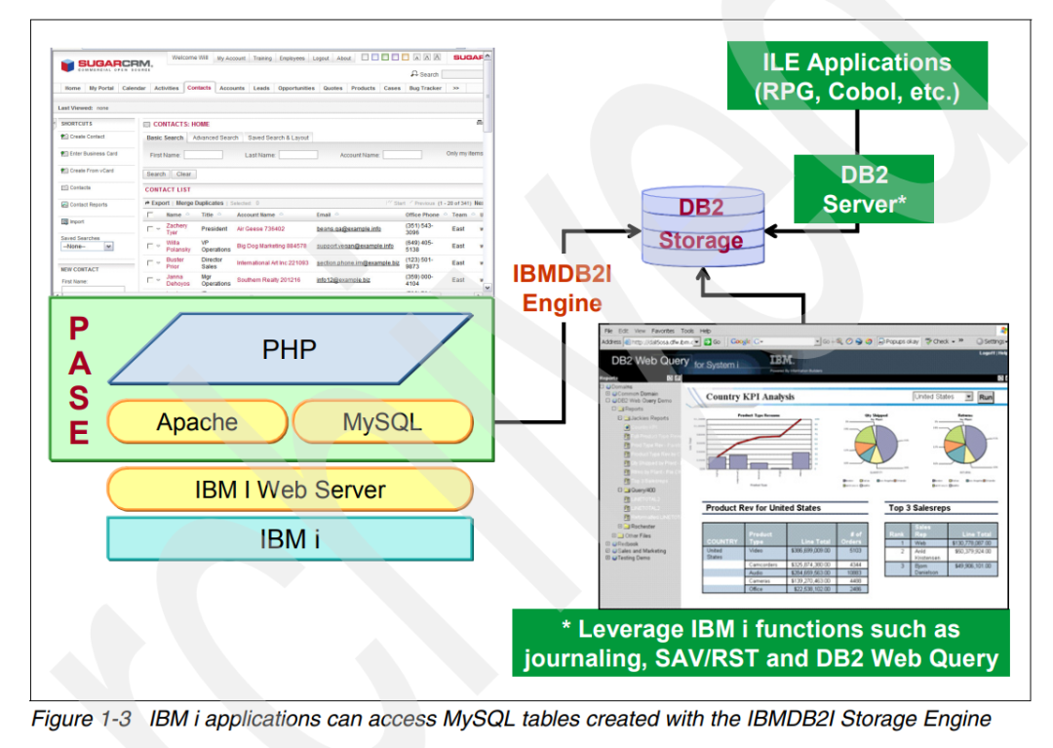Collapse the Jackies Reports tree node
The width and height of the screenshot is (1053, 748).
620,417
